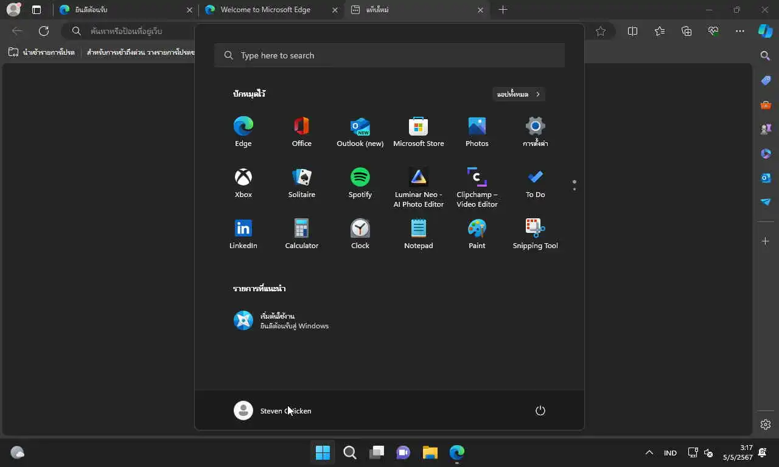Open Luminar Neo AI Photo Editor

418,188
